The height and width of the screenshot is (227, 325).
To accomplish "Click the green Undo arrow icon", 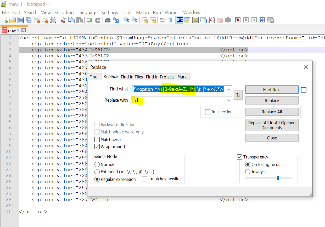I will point(90,20).
